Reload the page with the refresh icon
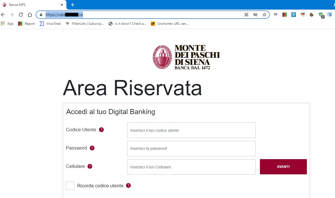Screen dimensions: 335x198 point(21,15)
